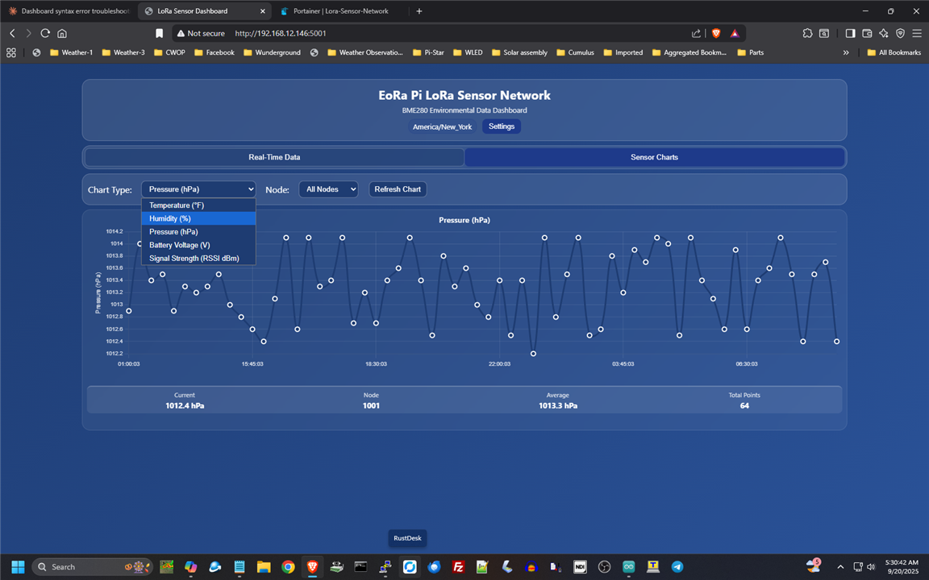Open the Weather-1 bookmarks folder
The height and width of the screenshot is (580, 929).
pyautogui.click(x=71, y=52)
